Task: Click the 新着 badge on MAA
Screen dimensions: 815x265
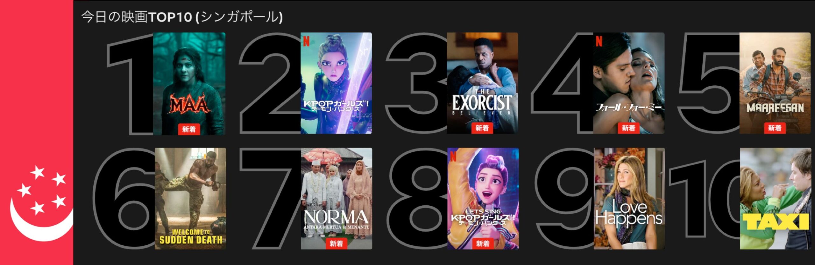Action: point(189,129)
